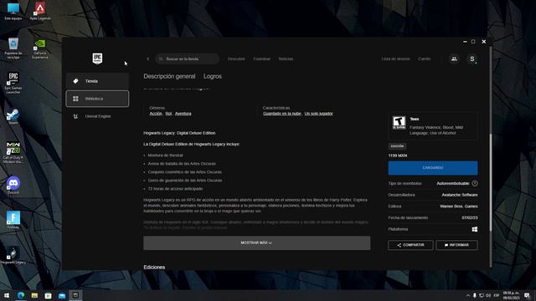Click the Aventura genre link
The height and width of the screenshot is (301, 536).
[183, 114]
